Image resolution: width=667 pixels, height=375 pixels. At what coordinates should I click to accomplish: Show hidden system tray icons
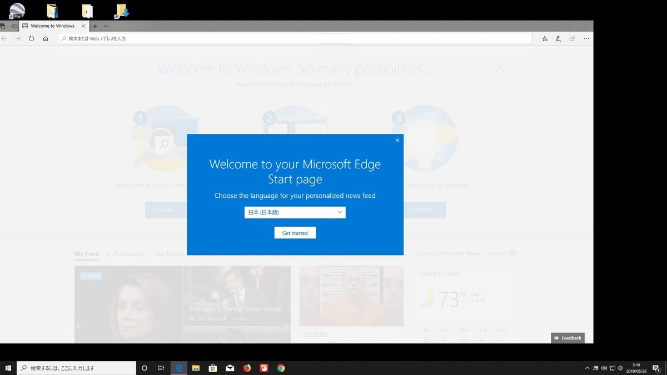[x=588, y=368]
